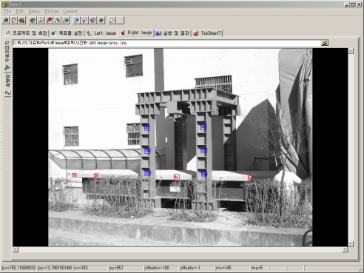Open the image file browse icon beside path
Image resolution: width=364 pixels, height=273 pixels.
325,43
